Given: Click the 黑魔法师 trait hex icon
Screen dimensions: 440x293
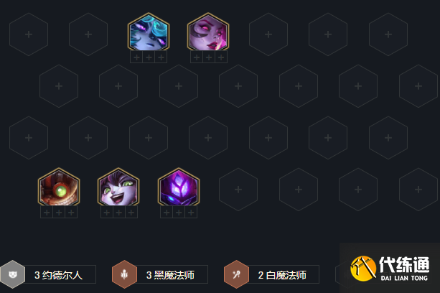Looking at the screenshot, I should click(x=124, y=274).
